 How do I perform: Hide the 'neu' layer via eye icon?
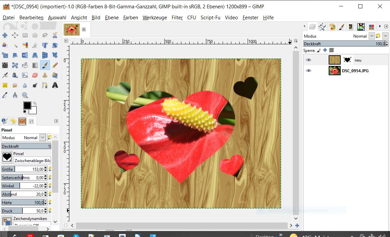pos(309,60)
